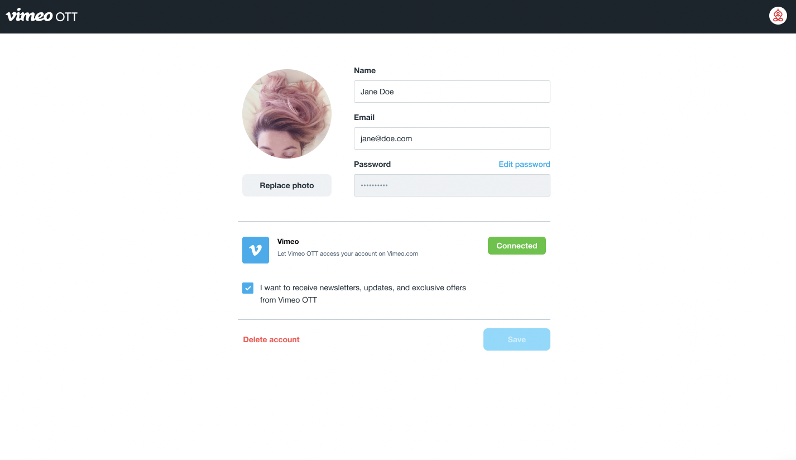796x460 pixels.
Task: Click the 'Let Vimeo OTT access your account' description
Action: click(x=348, y=253)
